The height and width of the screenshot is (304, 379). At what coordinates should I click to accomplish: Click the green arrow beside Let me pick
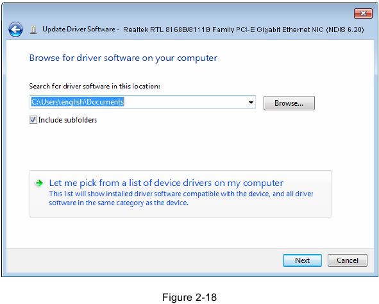39,183
